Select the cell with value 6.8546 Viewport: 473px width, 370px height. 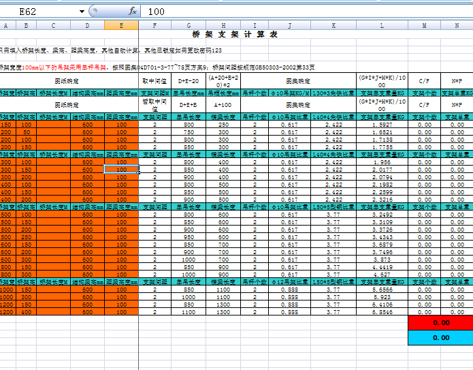coord(382,312)
